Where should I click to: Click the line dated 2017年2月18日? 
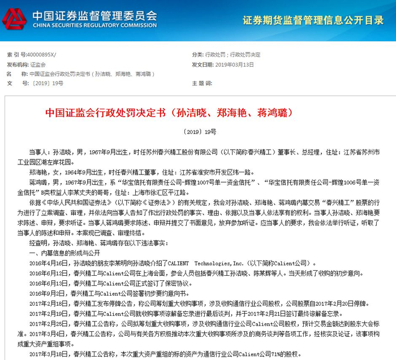tap(199, 303)
